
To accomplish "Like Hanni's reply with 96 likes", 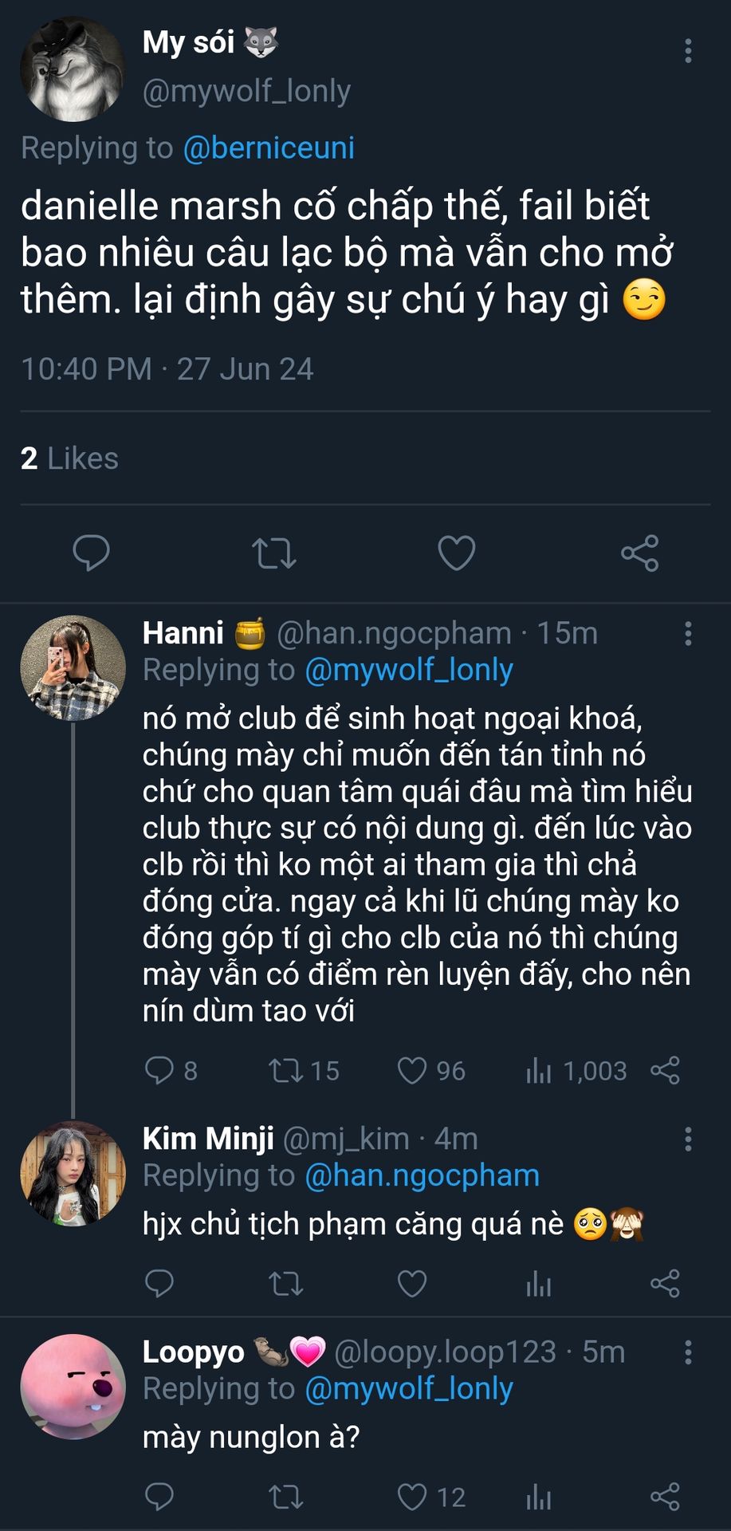I will click(x=412, y=1070).
